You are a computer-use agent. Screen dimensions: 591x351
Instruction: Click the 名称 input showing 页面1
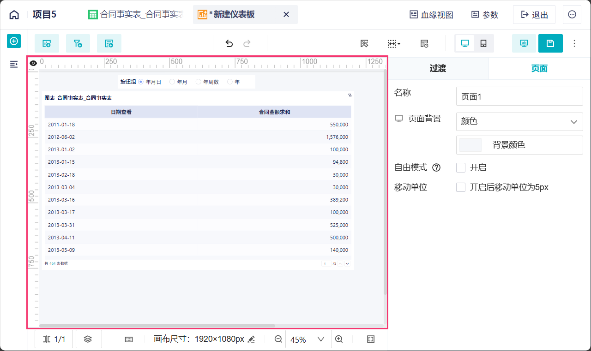[x=519, y=97]
